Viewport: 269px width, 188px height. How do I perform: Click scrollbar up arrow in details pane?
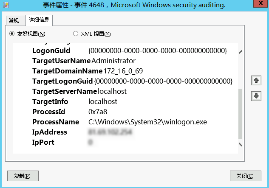[241, 52]
